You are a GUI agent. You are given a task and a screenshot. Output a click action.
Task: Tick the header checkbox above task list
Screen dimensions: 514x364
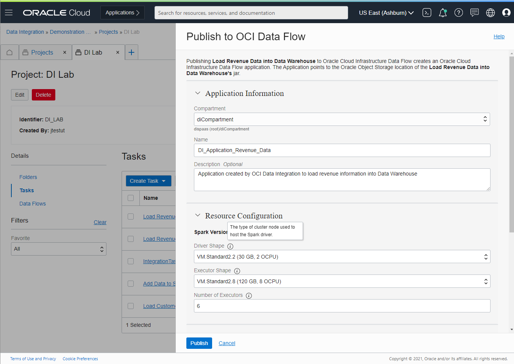point(131,198)
